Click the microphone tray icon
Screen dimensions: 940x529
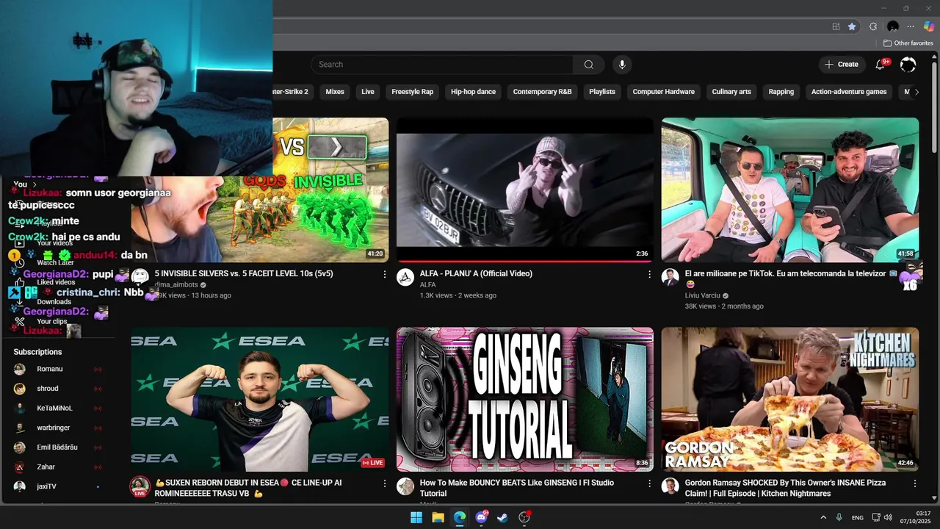839,518
